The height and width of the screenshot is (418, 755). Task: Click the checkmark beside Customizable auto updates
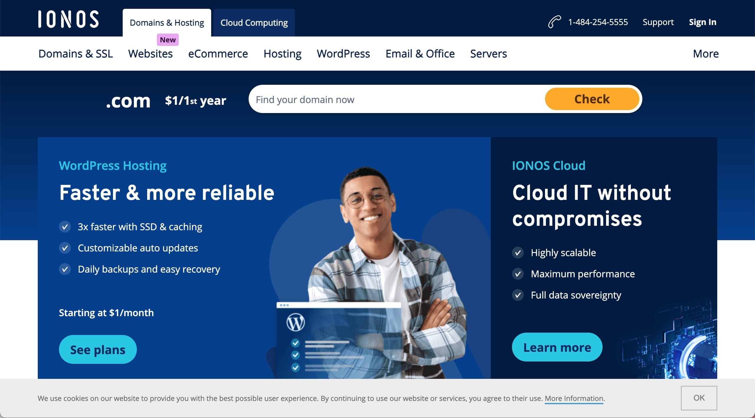tap(65, 248)
